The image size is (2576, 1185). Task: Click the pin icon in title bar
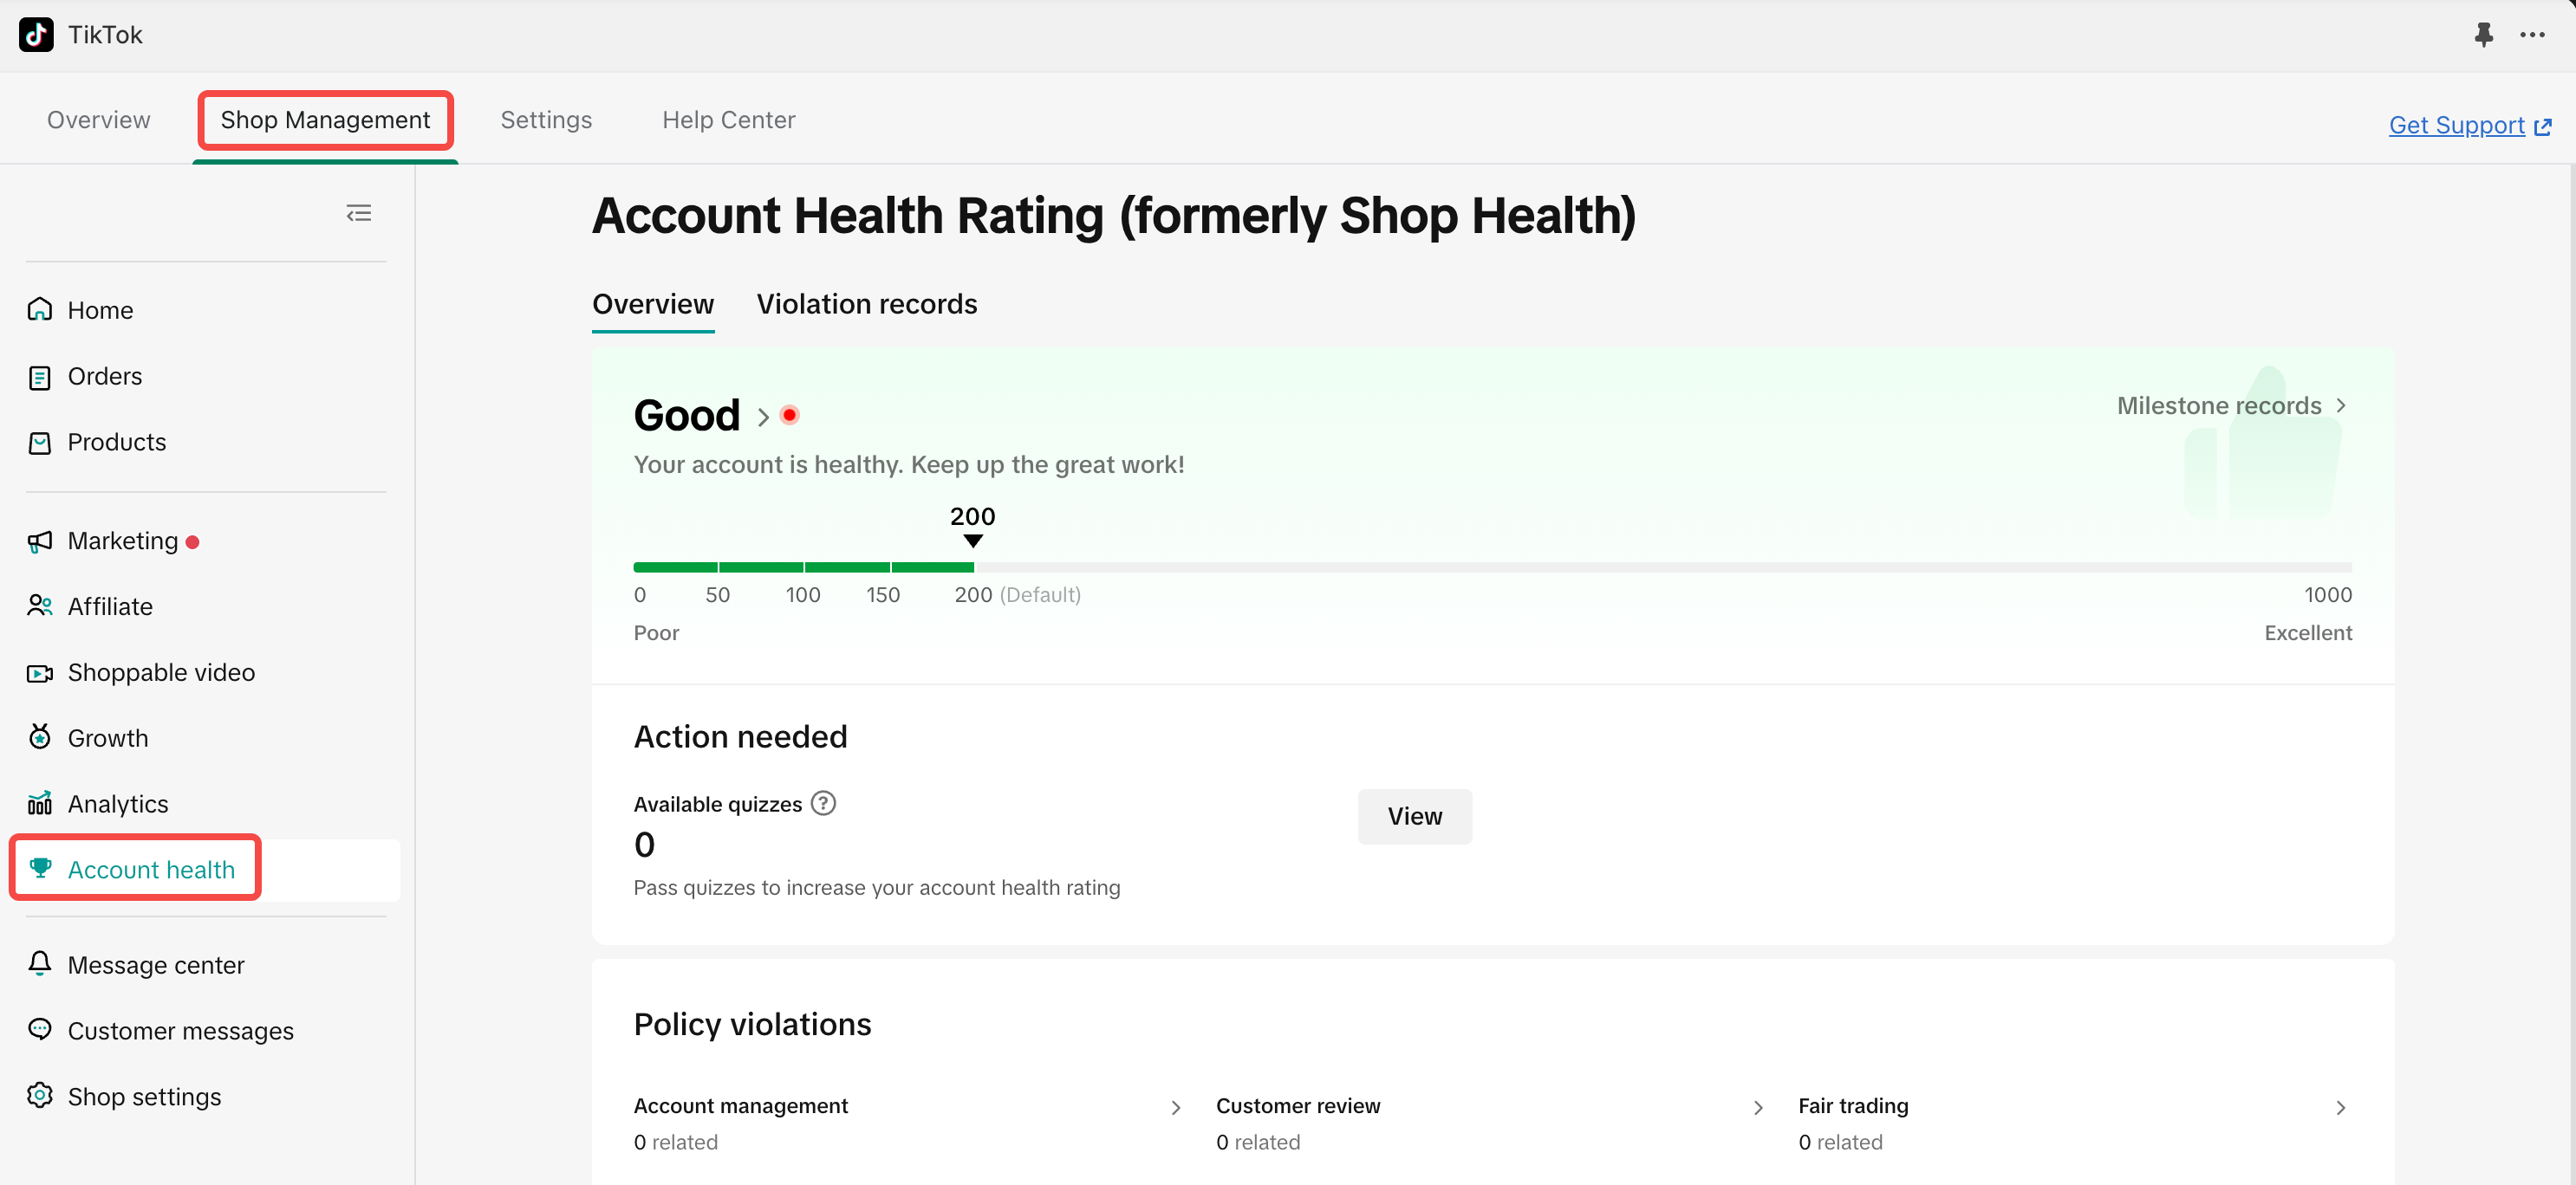(x=2483, y=35)
